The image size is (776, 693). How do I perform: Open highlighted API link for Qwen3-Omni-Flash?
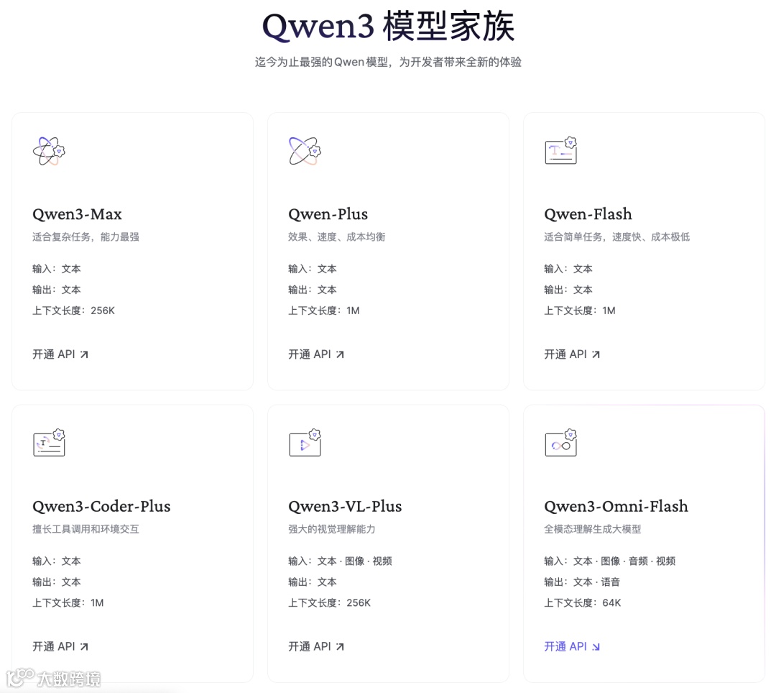click(x=572, y=646)
